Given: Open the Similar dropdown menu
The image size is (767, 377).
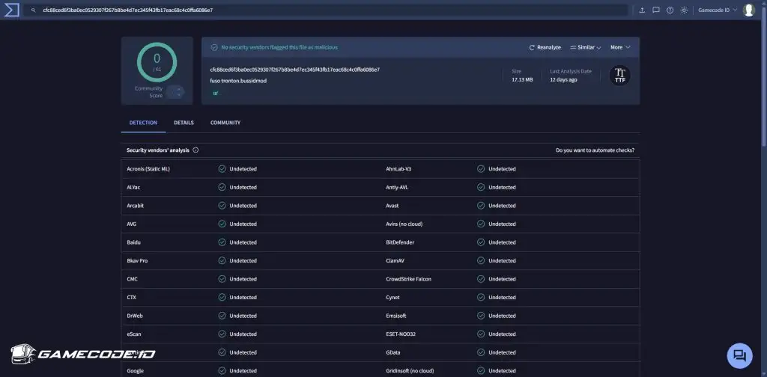Looking at the screenshot, I should click(586, 47).
